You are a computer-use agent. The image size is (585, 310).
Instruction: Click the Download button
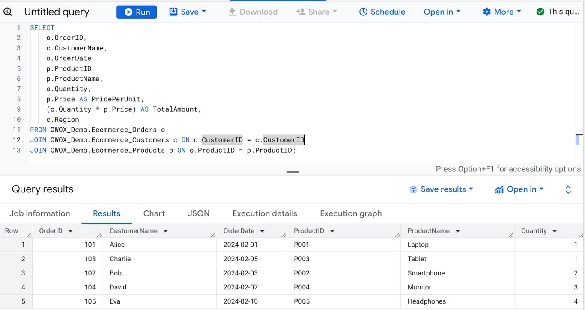pyautogui.click(x=253, y=12)
